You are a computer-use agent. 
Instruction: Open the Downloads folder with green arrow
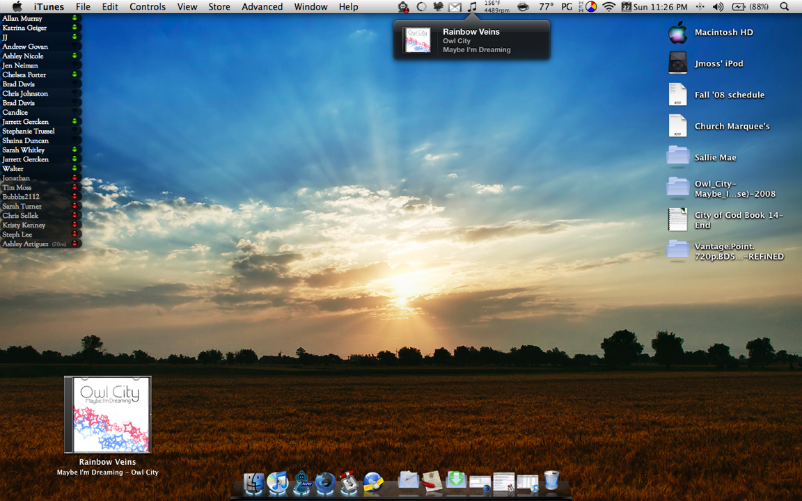pyautogui.click(x=456, y=479)
